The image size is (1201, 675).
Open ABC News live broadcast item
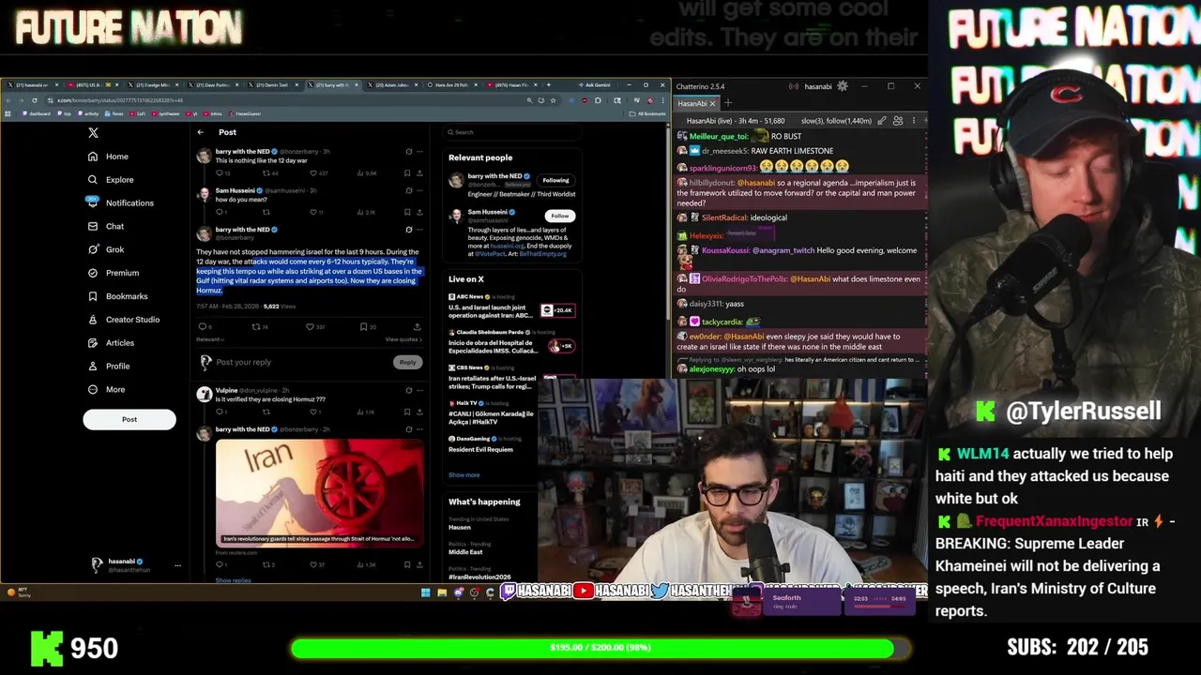coord(511,306)
